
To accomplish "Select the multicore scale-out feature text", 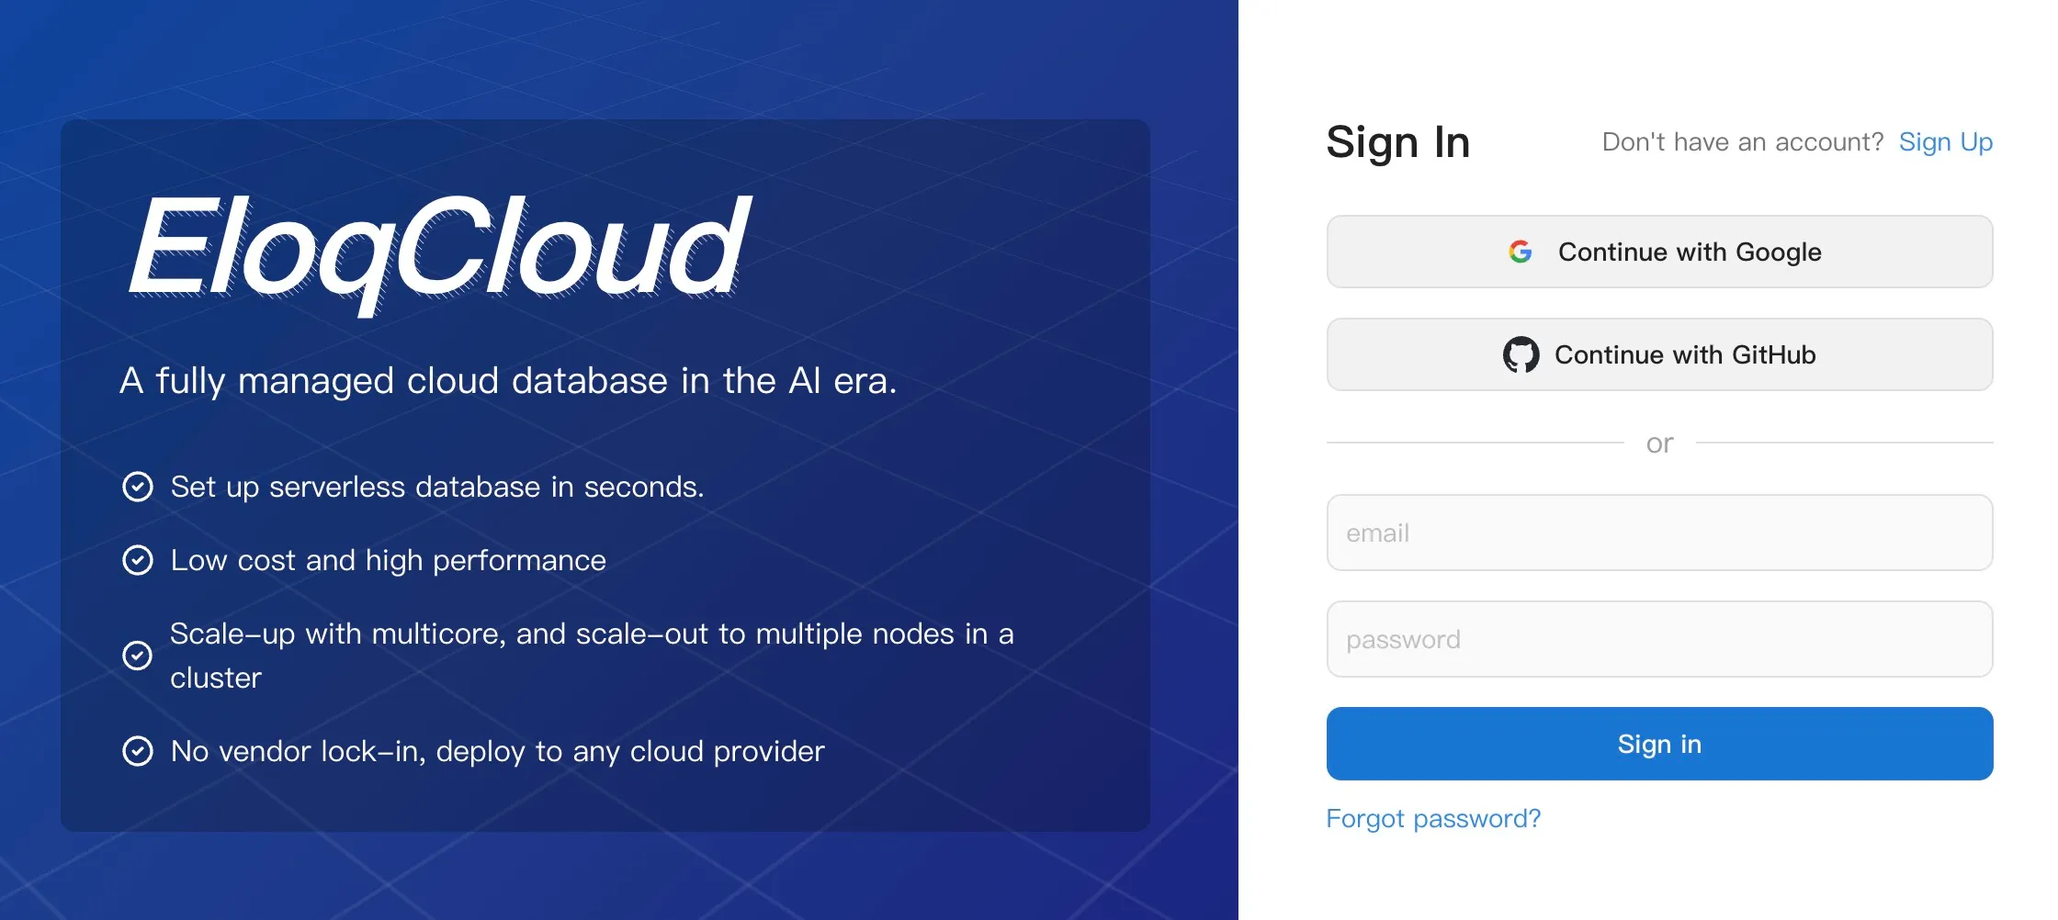I will (x=592, y=655).
